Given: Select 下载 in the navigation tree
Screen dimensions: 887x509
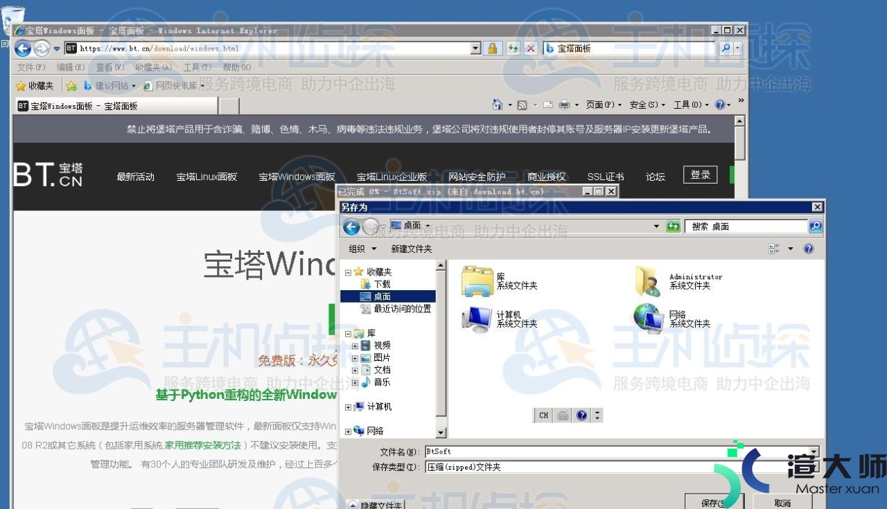Looking at the screenshot, I should pyautogui.click(x=376, y=284).
